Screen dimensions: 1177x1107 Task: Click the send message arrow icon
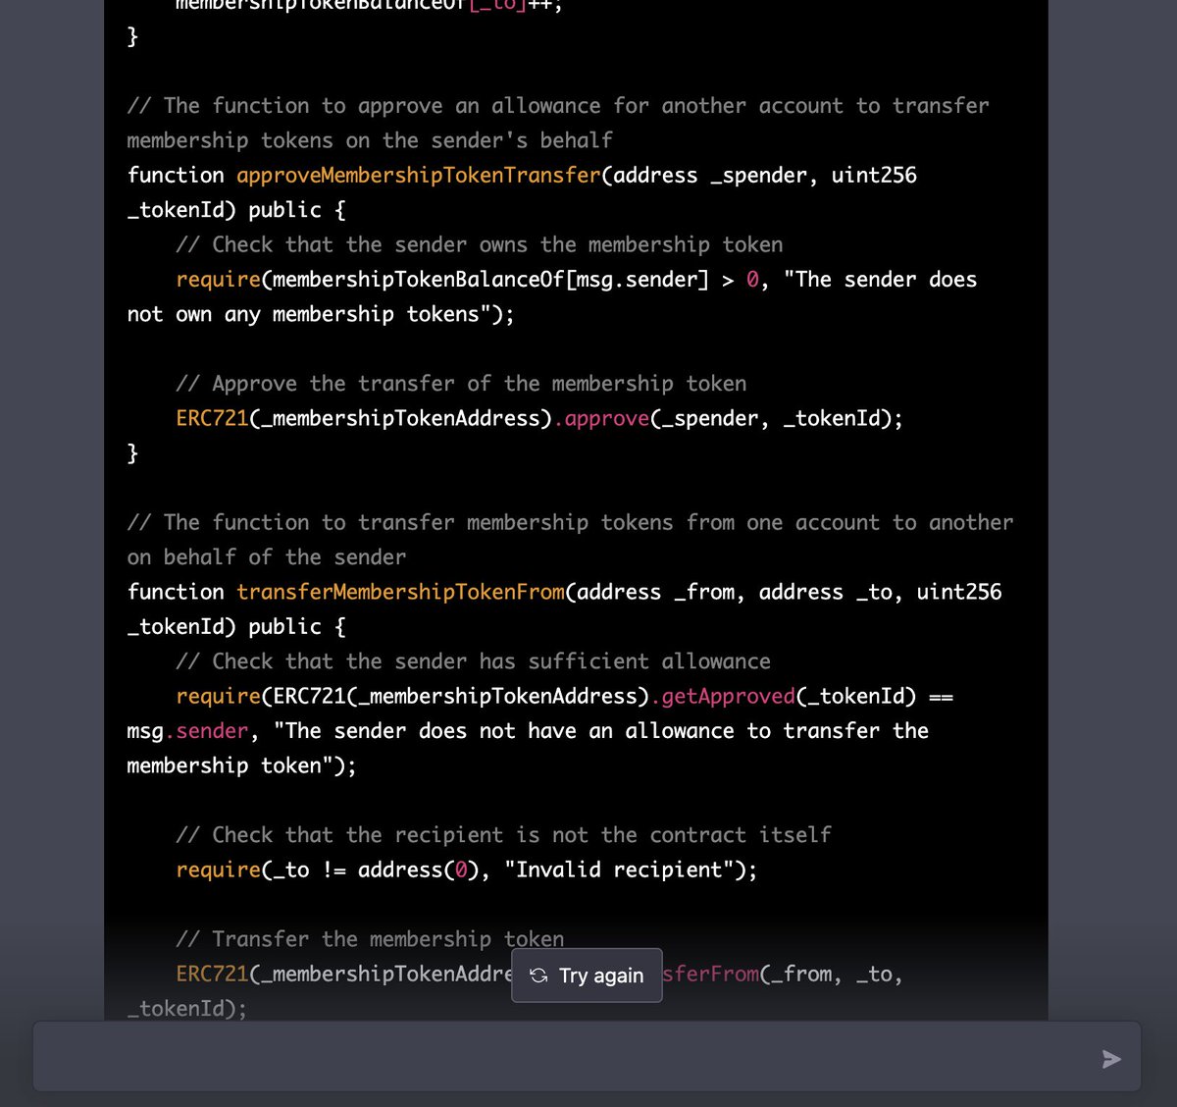tap(1110, 1059)
